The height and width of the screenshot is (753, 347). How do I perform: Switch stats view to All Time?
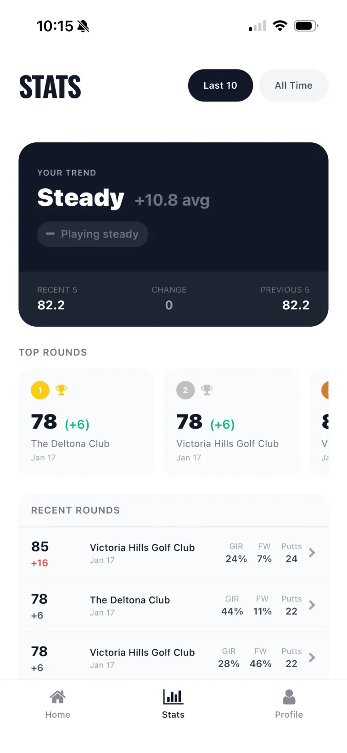(x=294, y=85)
